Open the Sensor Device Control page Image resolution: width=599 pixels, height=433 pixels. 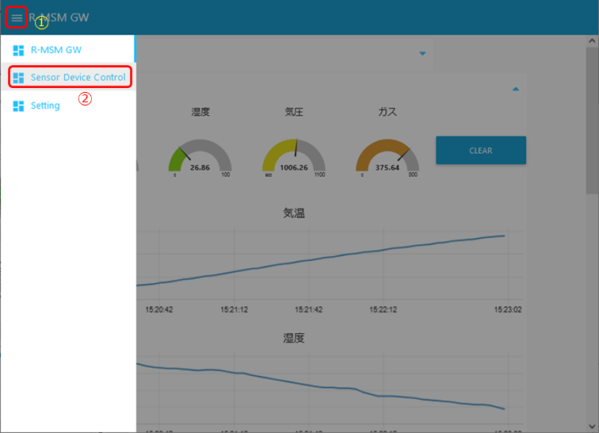(x=78, y=78)
